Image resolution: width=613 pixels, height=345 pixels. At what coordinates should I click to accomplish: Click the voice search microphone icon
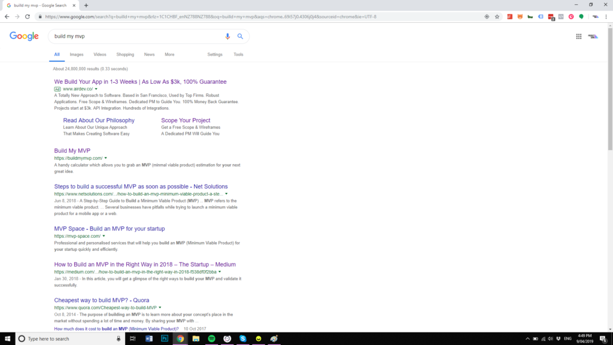point(227,37)
